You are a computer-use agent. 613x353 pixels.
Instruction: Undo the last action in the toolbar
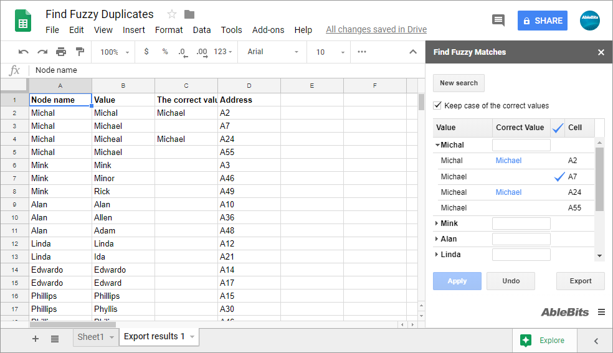coord(24,52)
